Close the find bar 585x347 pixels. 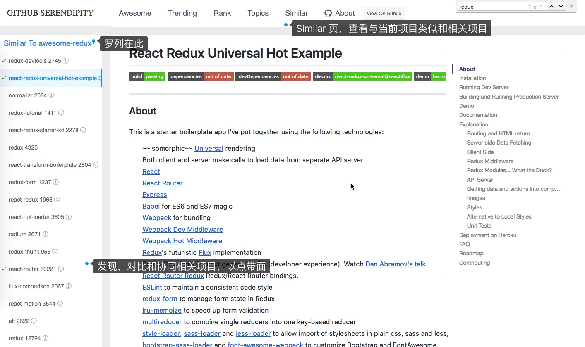[x=571, y=6]
